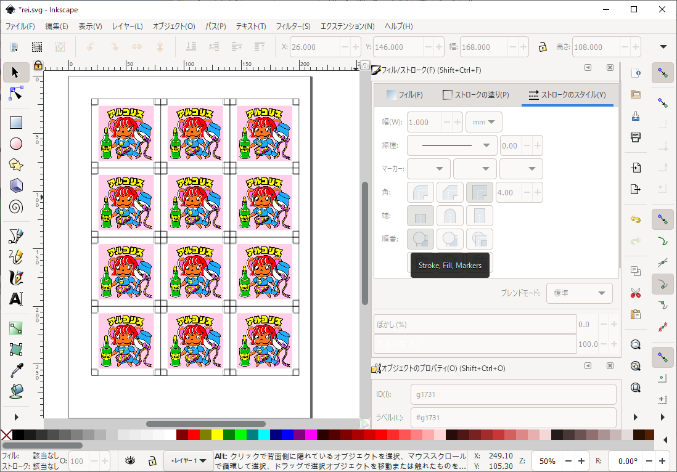677x472 pixels.
Task: Open the ブレンドモード 標準 dropdown
Action: [580, 293]
